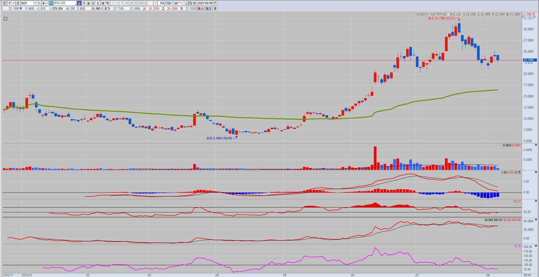Select the daily (일) period toggle
This screenshot has width=539, height=277.
point(79,3)
